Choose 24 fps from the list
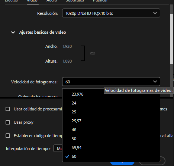This screenshot has width=174, height=166. 111,103
